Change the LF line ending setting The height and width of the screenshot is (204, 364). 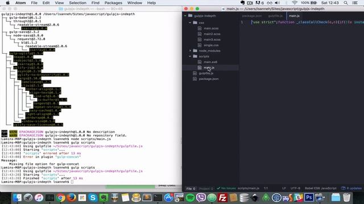click(x=284, y=188)
